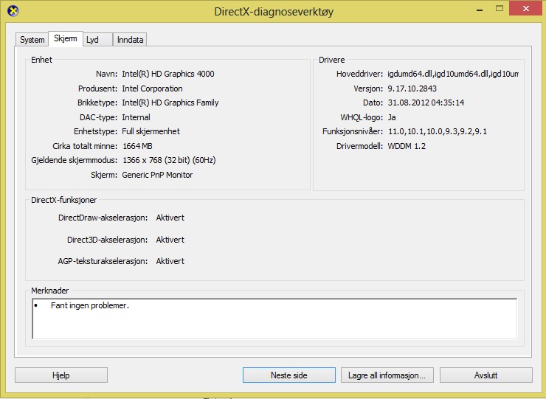Click main driver value 'igdumd64.dll,igd10umd64.dll'
546x399 pixels.
(x=453, y=74)
